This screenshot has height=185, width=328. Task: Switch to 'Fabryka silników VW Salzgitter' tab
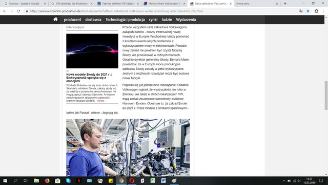tap(118, 4)
